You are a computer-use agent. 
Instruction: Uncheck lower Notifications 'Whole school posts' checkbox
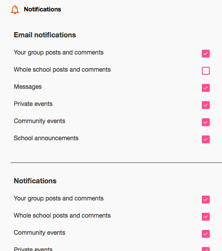coord(206,217)
